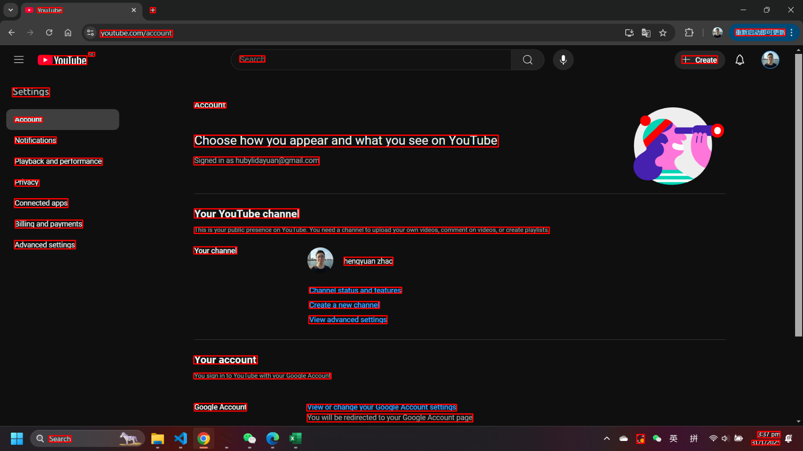
Task: Click the YouTube search magnifier button
Action: (x=527, y=60)
